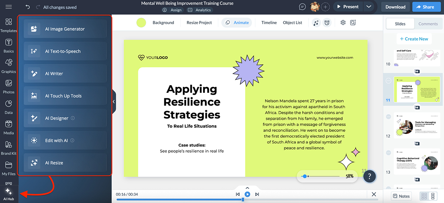Expand the Present dropdown arrow

(369, 7)
